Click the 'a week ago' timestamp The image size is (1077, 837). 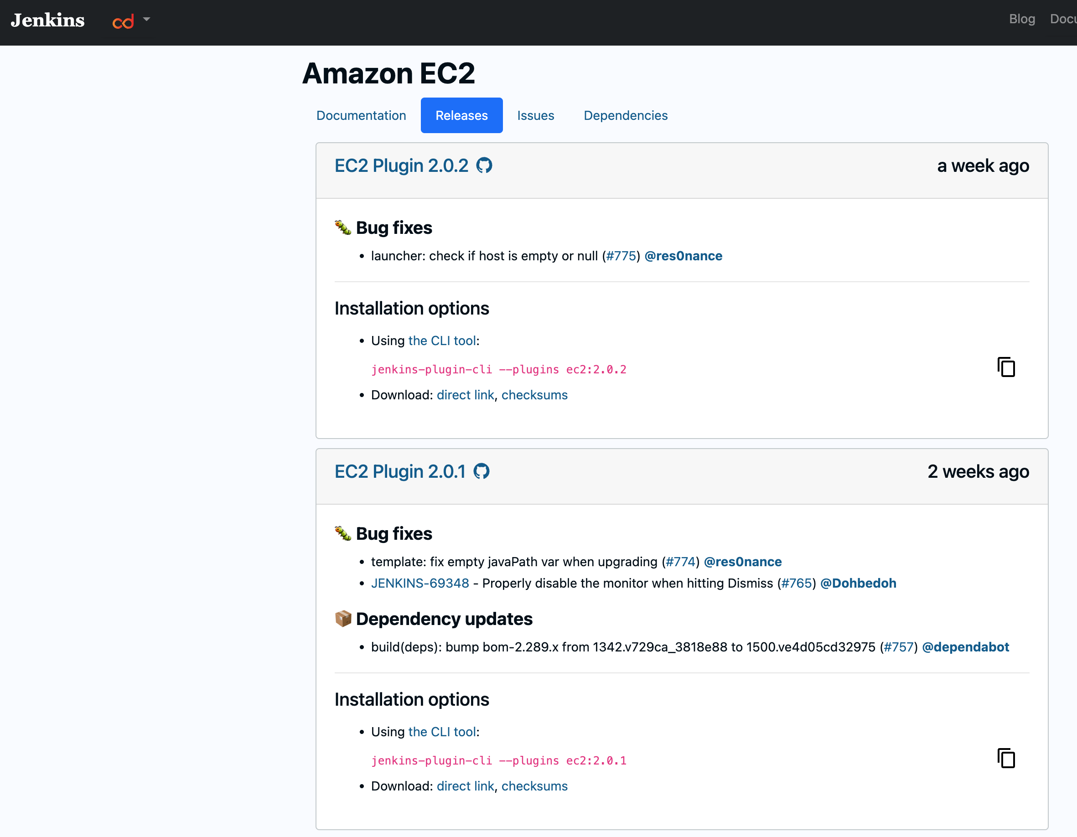tap(983, 165)
